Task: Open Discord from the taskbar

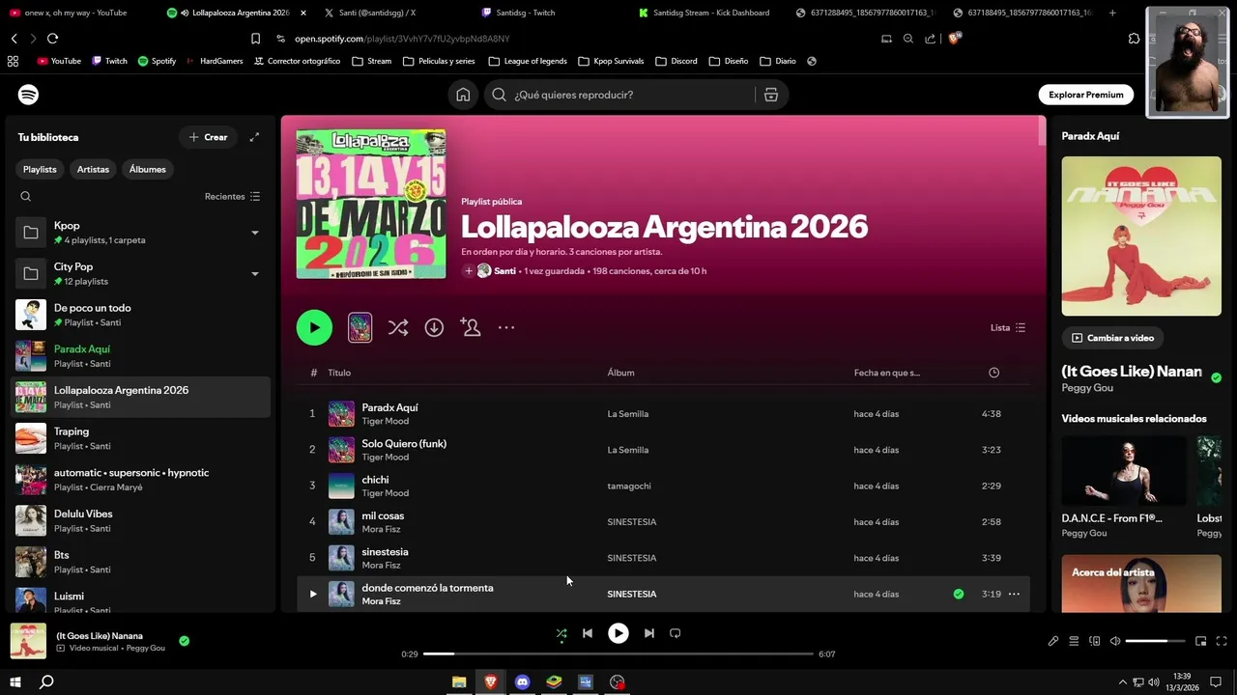Action: point(522,681)
